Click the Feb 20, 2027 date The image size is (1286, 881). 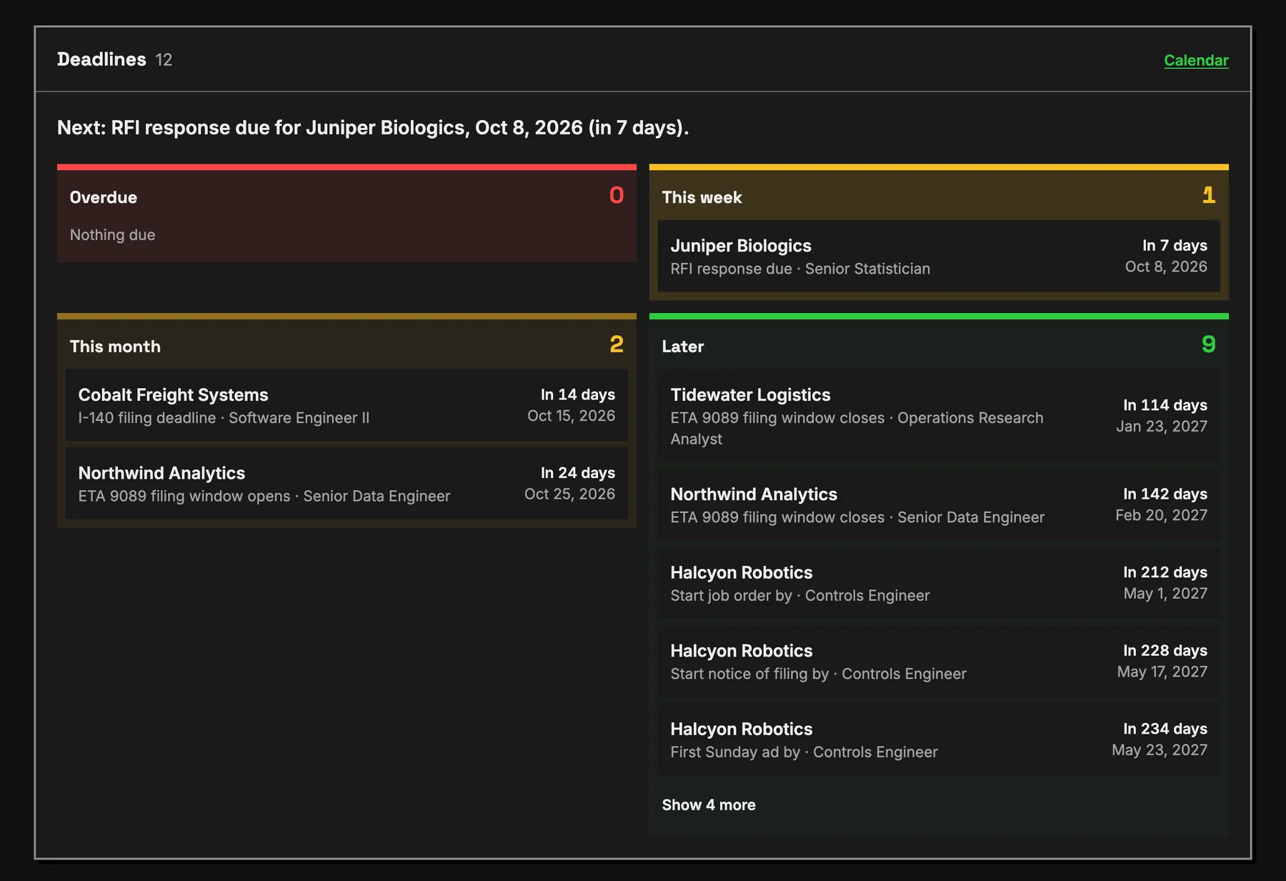[1161, 515]
